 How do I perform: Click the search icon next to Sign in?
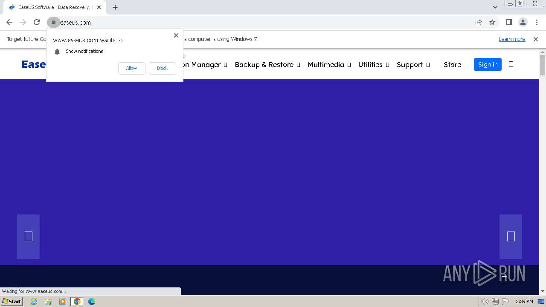511,64
